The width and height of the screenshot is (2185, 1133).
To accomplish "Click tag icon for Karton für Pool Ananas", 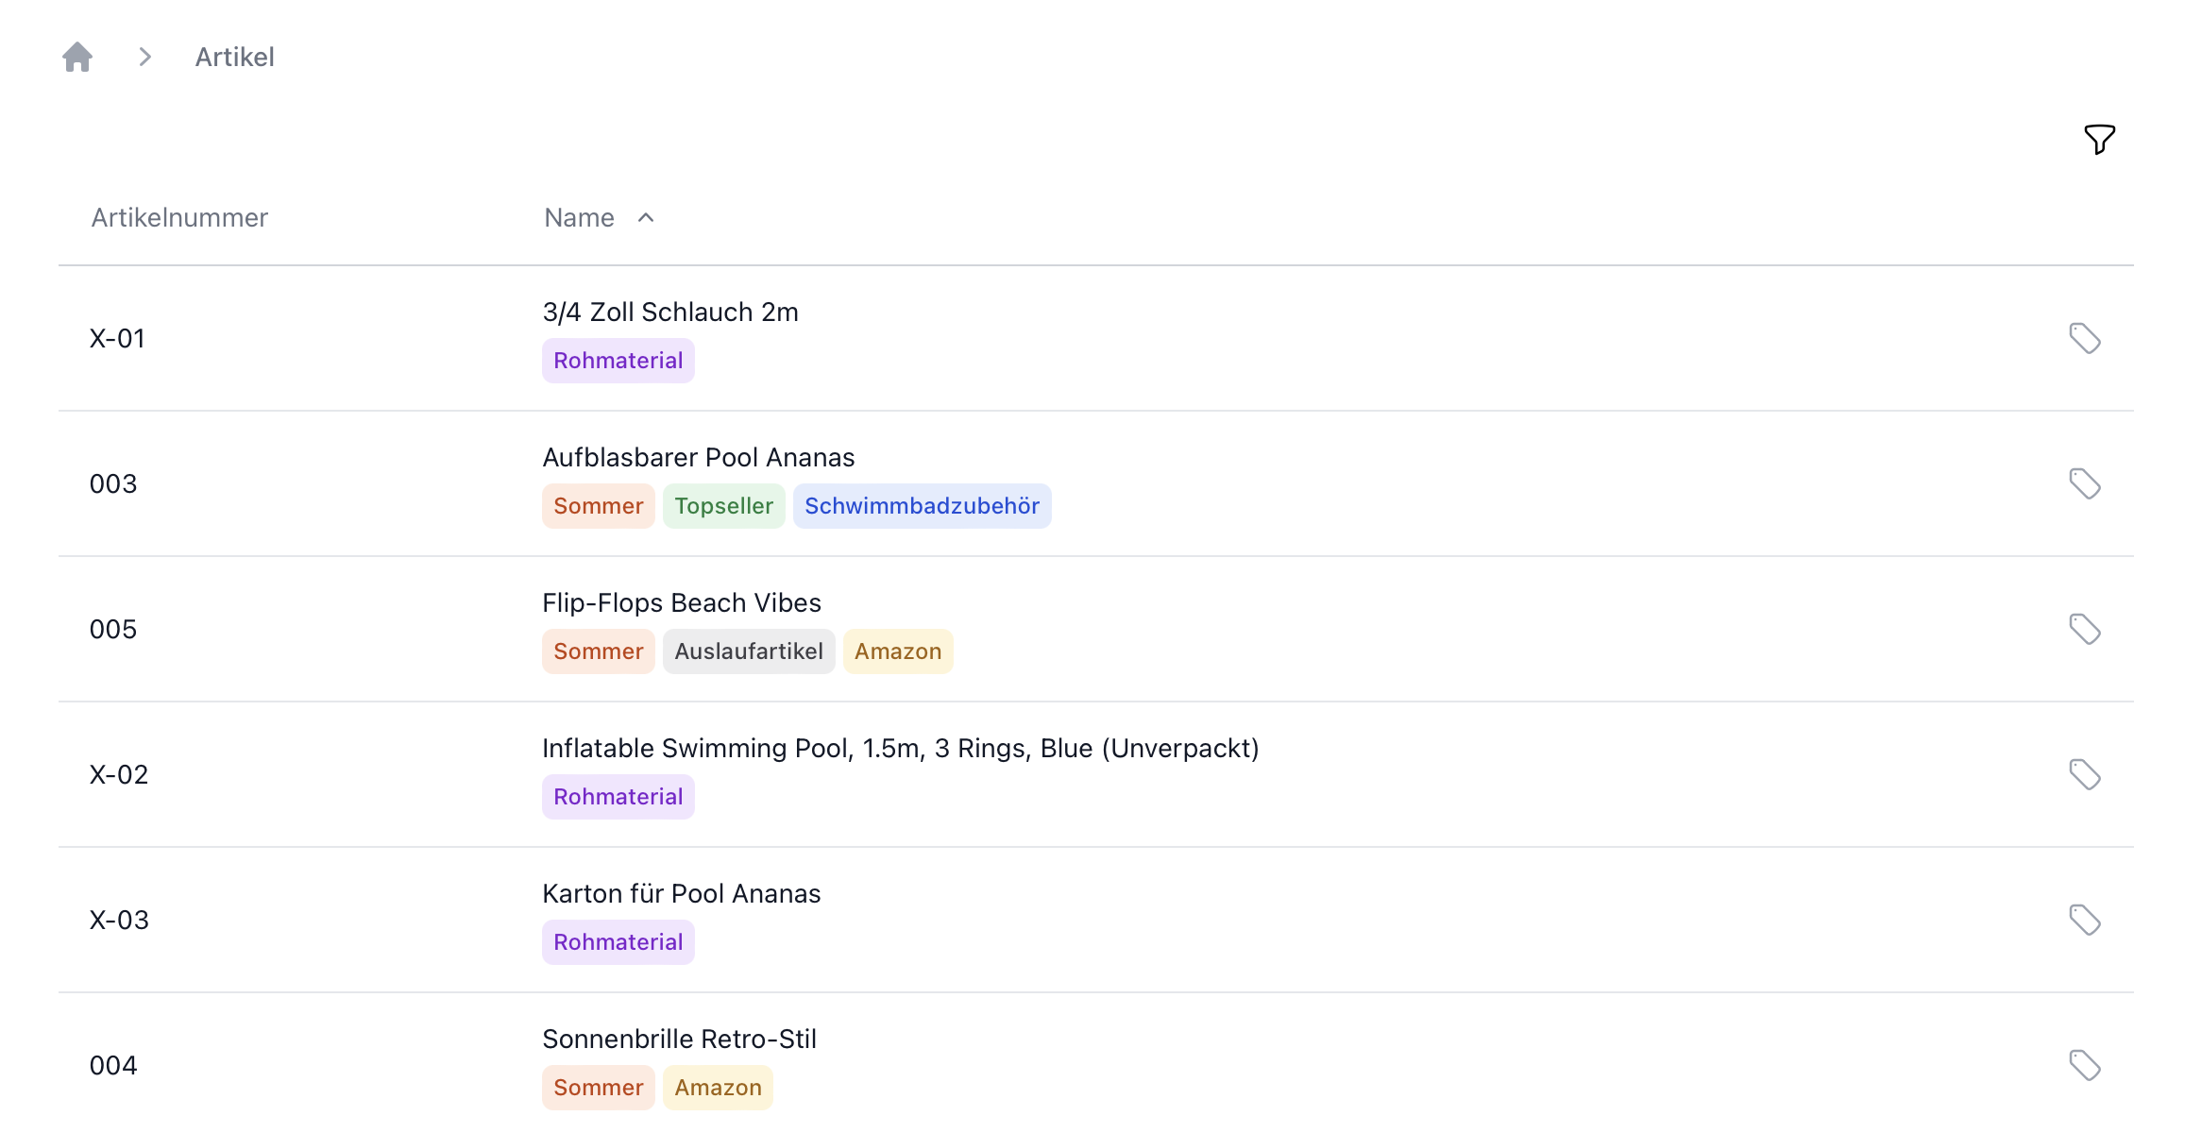I will click(x=2084, y=920).
